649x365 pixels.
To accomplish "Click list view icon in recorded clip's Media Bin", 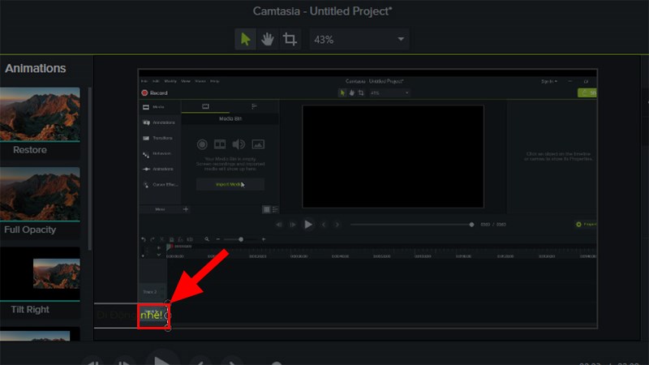I will [x=275, y=209].
